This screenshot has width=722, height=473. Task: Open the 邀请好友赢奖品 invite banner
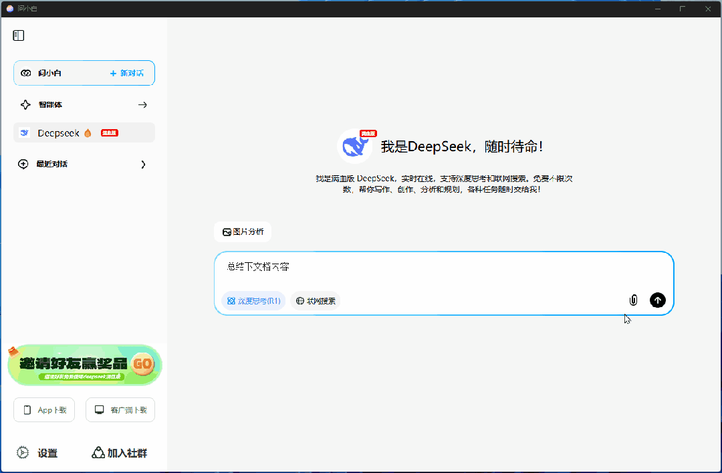(84, 365)
